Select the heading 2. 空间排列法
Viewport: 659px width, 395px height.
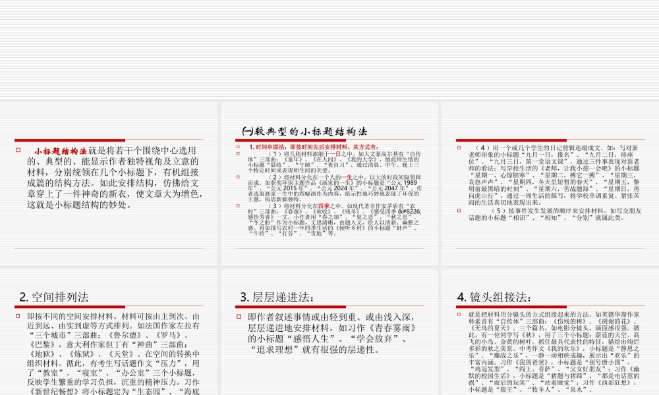pos(54,297)
